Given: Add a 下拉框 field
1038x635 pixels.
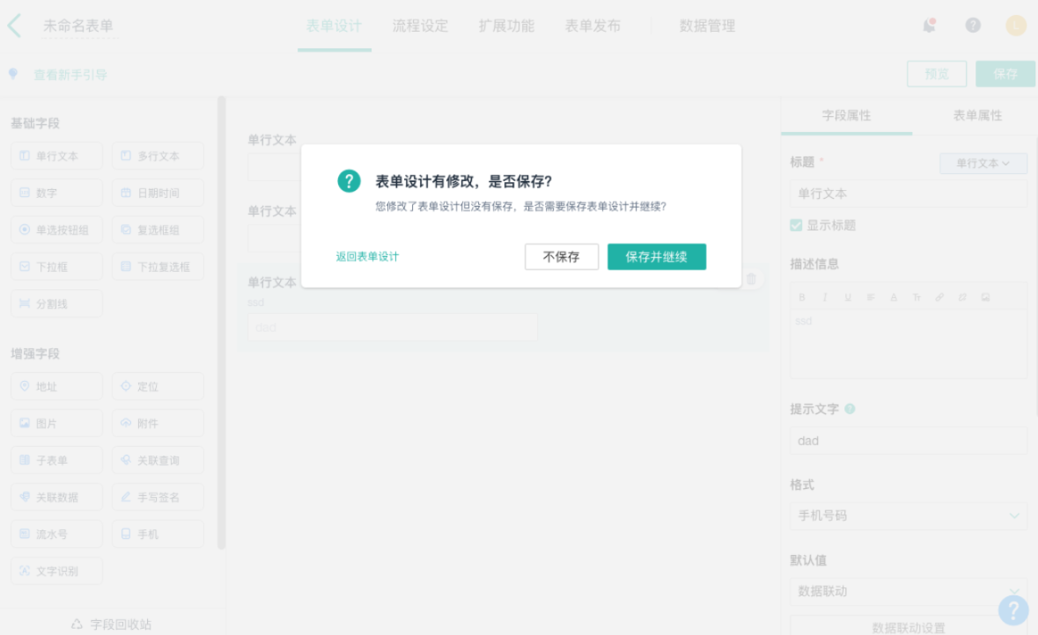Looking at the screenshot, I should [57, 266].
